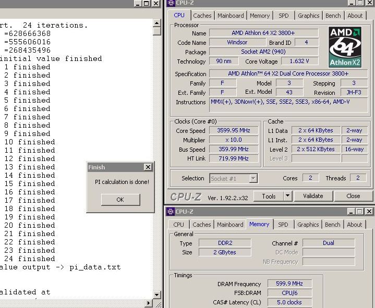This screenshot has height=308, width=375.
Task: Click the Close button beside Validate
Action: [x=353, y=196]
